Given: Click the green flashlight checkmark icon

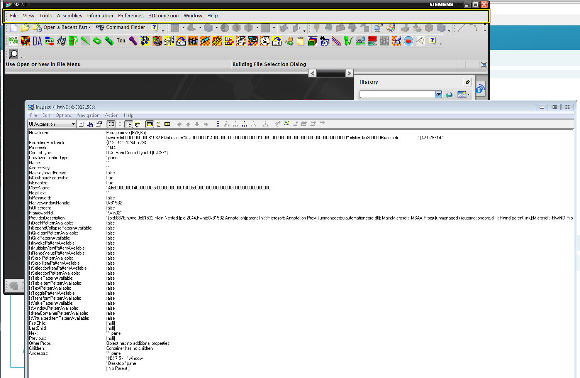Looking at the screenshot, I should click(348, 41).
